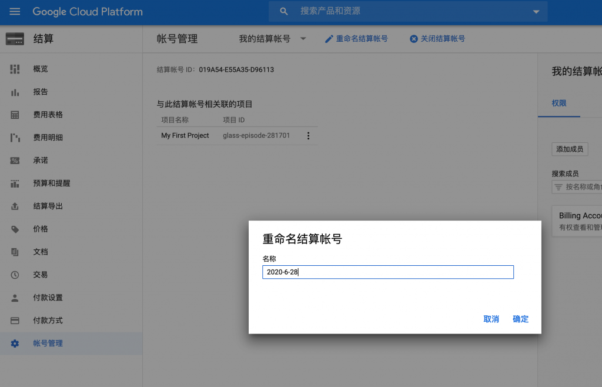Screen dimensions: 602x387
Task: Select 帐号管理 menu item
Action: click(x=71, y=343)
